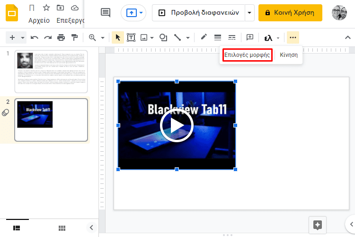The image size is (355, 237).
Task: Set border dash style
Action: 232,37
